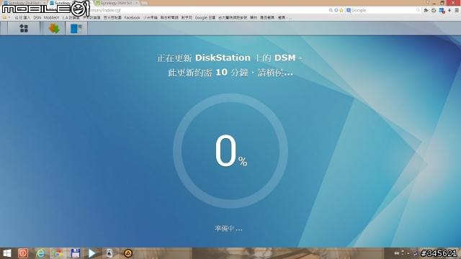This screenshot has height=259, width=461.
Task: Open the tab list dropdown arrow in title bar
Action: pos(427,3)
